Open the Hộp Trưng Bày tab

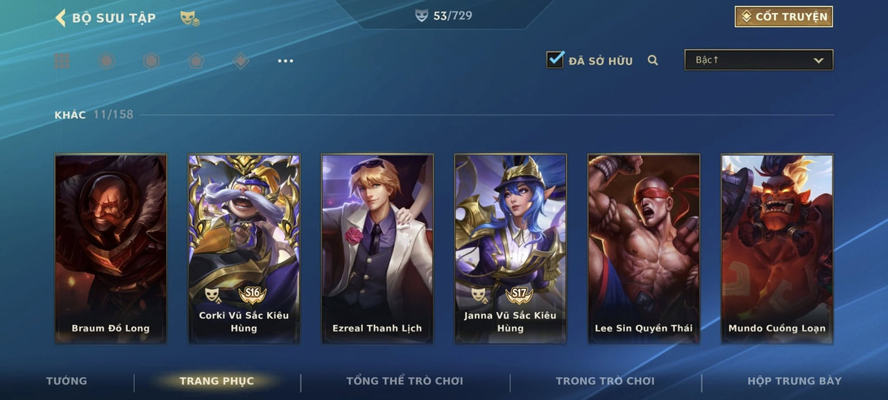[794, 381]
